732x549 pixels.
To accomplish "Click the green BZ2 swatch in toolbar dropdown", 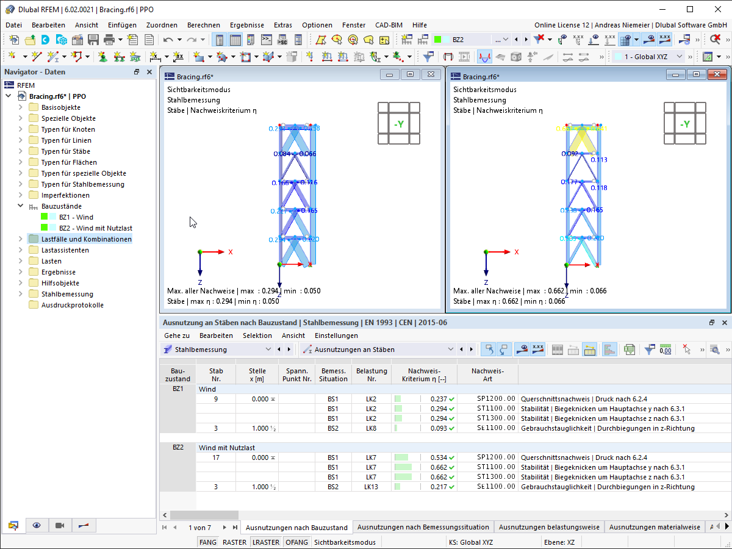I will 437,40.
